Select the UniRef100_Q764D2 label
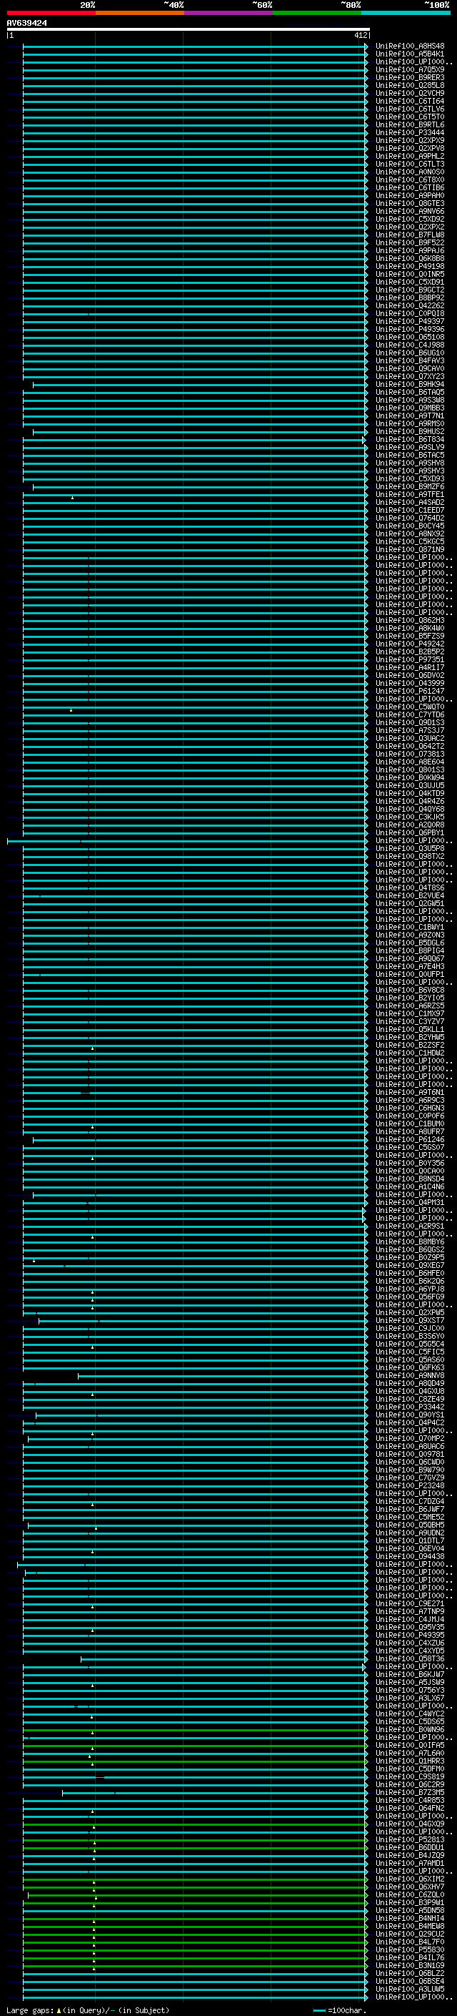 410,518
